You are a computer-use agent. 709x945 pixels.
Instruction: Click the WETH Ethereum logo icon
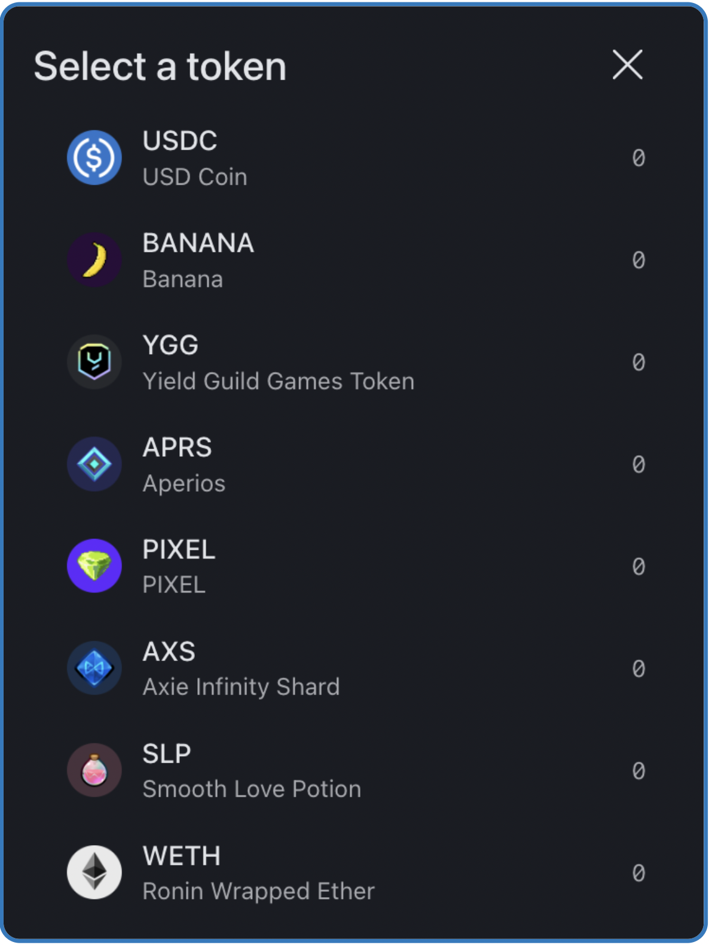(94, 873)
